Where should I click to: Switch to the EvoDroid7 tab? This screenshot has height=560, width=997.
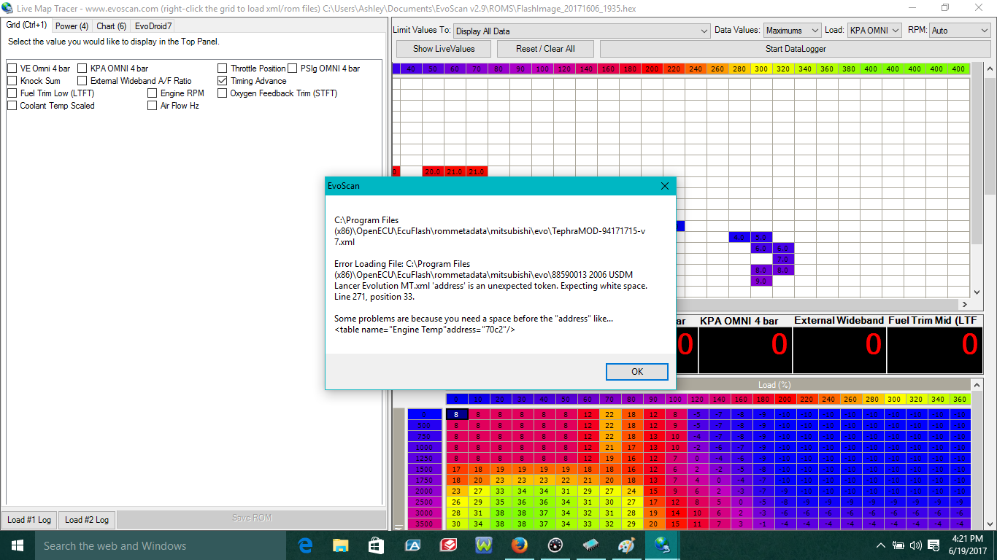tap(153, 26)
